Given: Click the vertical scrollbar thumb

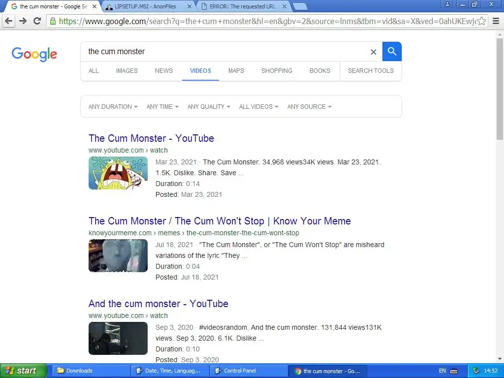Looking at the screenshot, I should (500, 89).
